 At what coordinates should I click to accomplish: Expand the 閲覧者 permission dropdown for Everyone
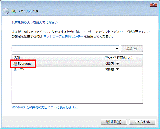pyautogui.click(x=118, y=64)
